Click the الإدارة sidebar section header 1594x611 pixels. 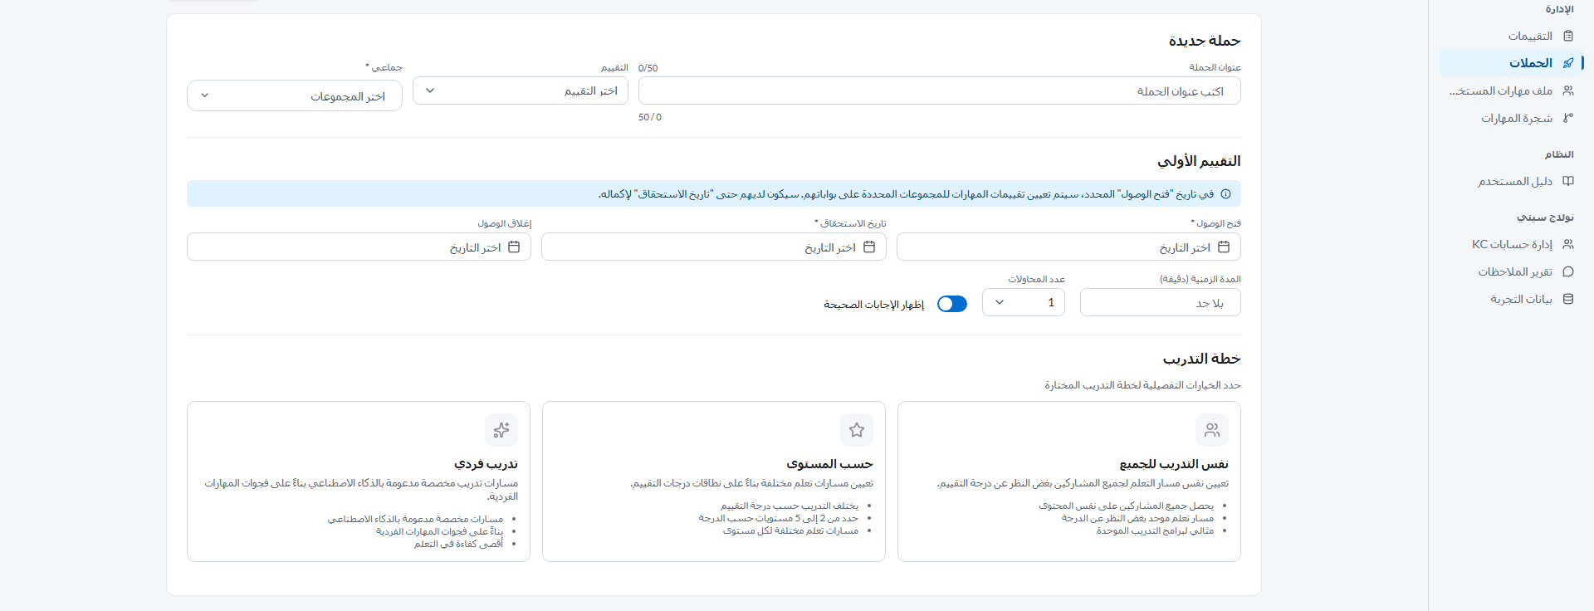pyautogui.click(x=1559, y=9)
